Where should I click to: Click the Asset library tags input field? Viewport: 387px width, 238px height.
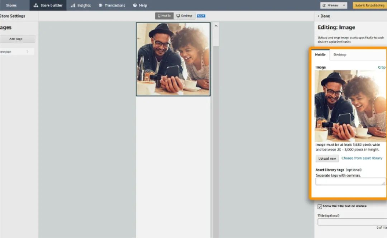(350, 181)
